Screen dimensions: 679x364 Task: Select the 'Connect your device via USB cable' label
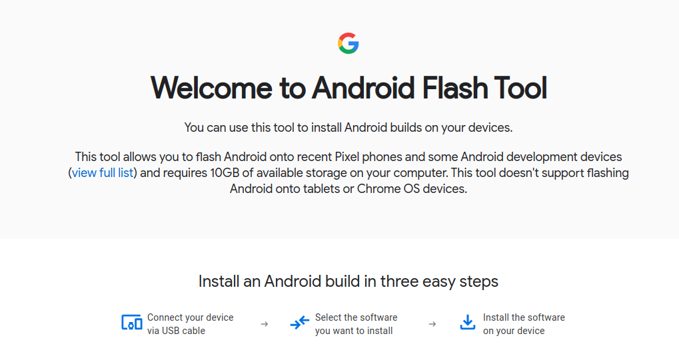click(190, 324)
